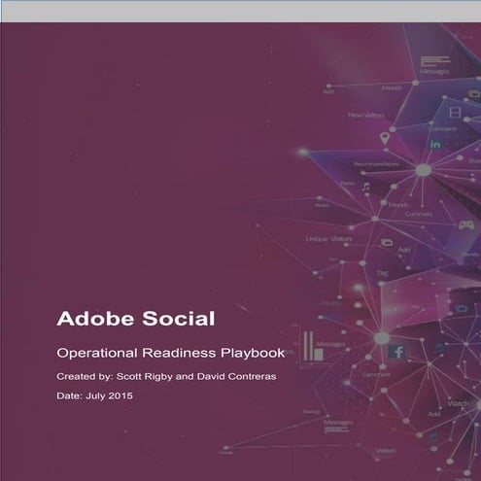The image size is (481, 481).
Task: Click the 'Date: July 2015' line
Action: coord(94,395)
